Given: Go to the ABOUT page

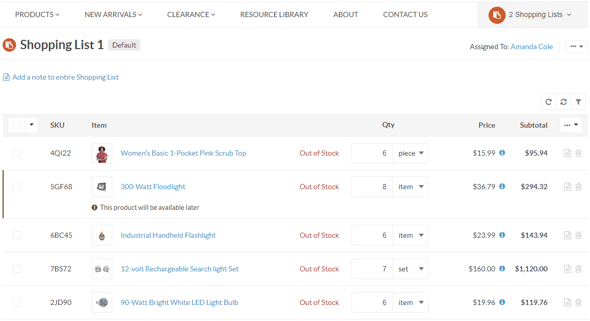Looking at the screenshot, I should 346,14.
